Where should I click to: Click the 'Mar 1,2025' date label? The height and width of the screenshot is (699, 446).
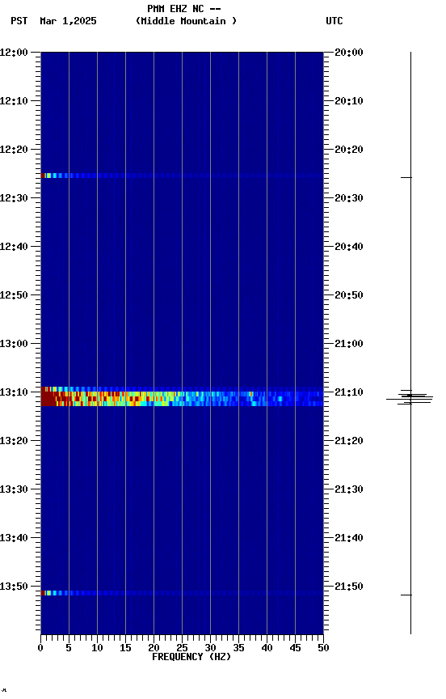[x=68, y=21]
